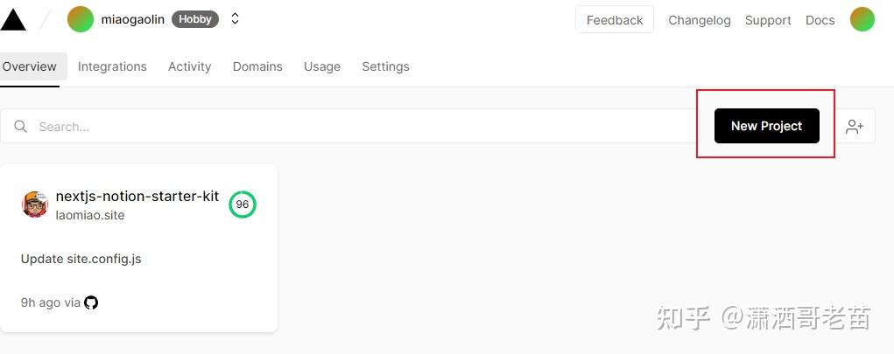The width and height of the screenshot is (894, 354).
Task: Select the Usage tab
Action: (x=322, y=66)
